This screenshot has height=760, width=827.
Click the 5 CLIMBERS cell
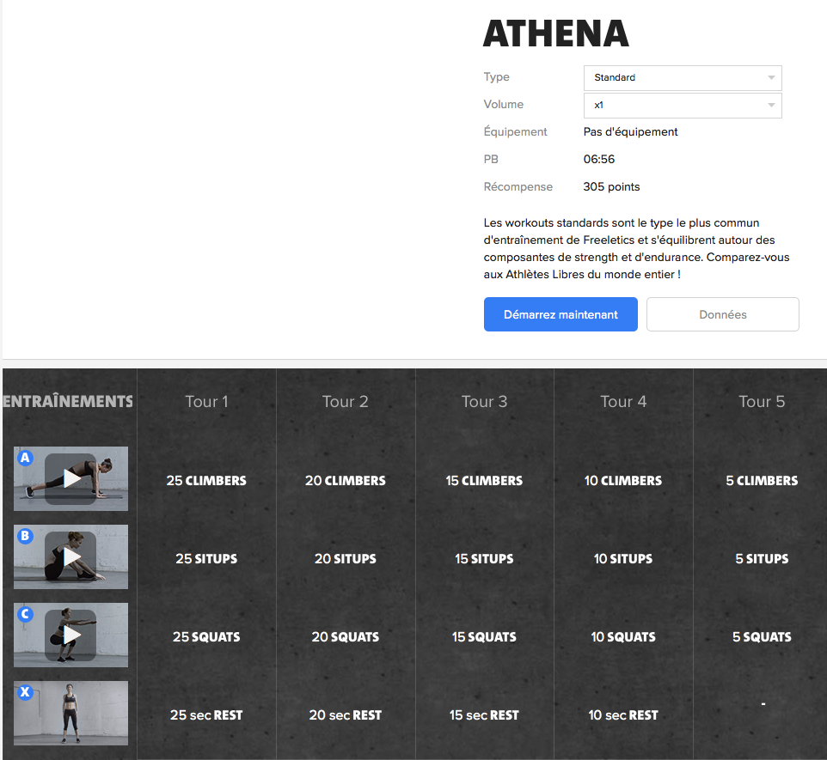point(762,481)
